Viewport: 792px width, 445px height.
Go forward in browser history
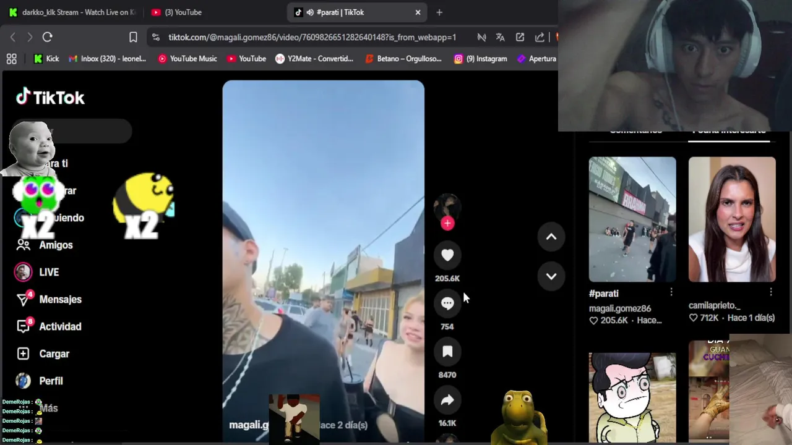point(29,37)
